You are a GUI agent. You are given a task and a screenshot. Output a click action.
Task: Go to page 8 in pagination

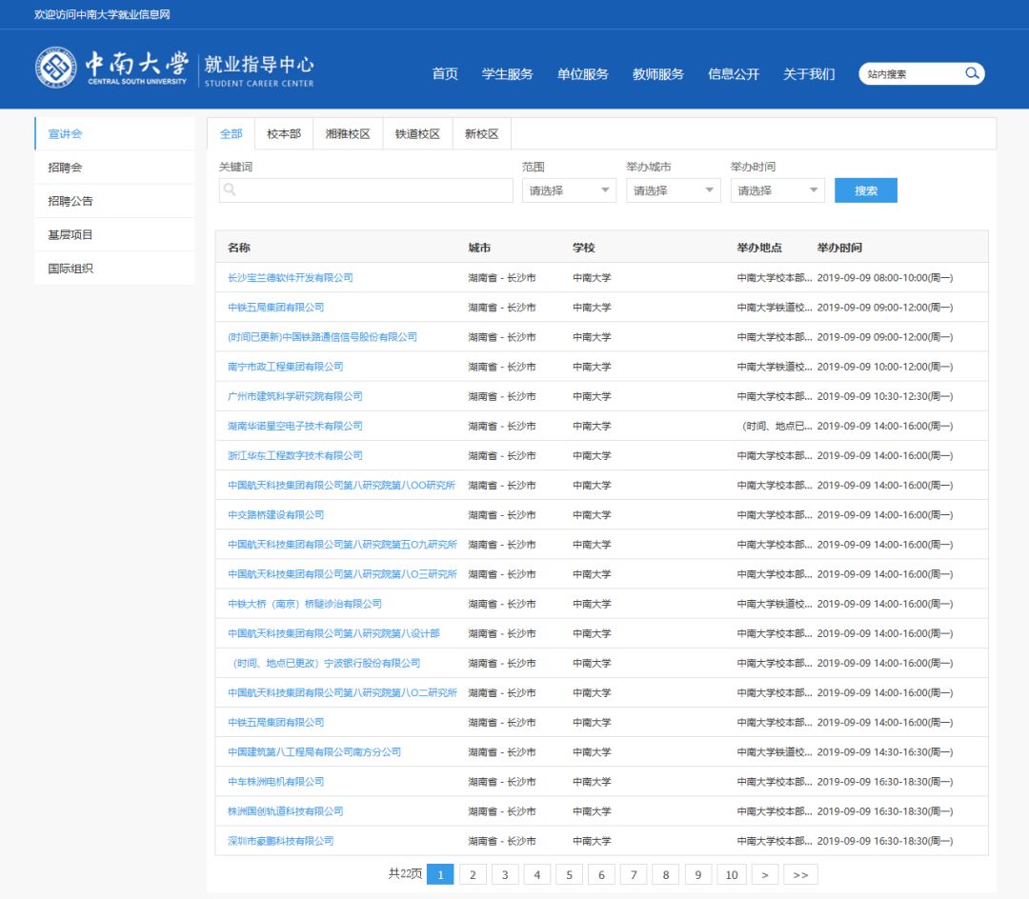click(665, 874)
